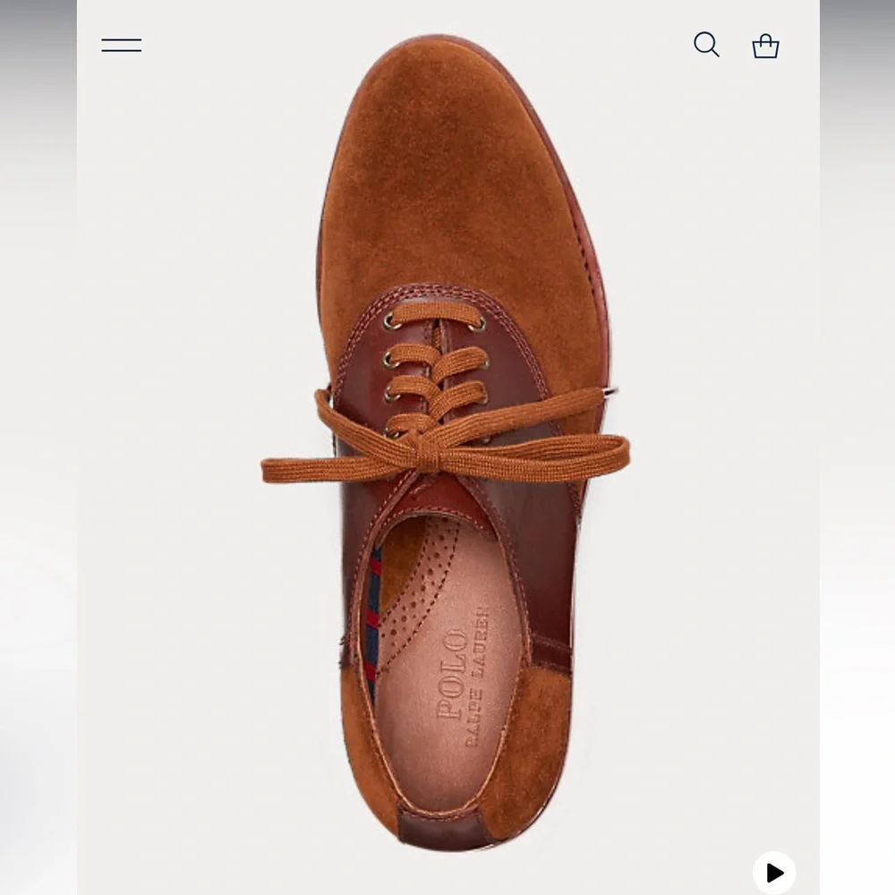Select the magnifying glass to search products
Screen dimensions: 895x895
(706, 45)
